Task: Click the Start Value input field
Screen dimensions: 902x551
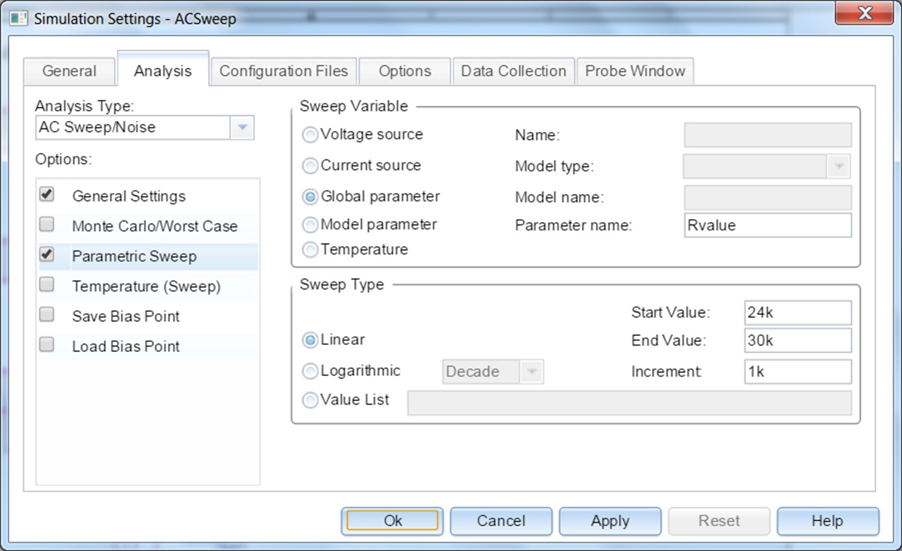Action: coord(797,313)
